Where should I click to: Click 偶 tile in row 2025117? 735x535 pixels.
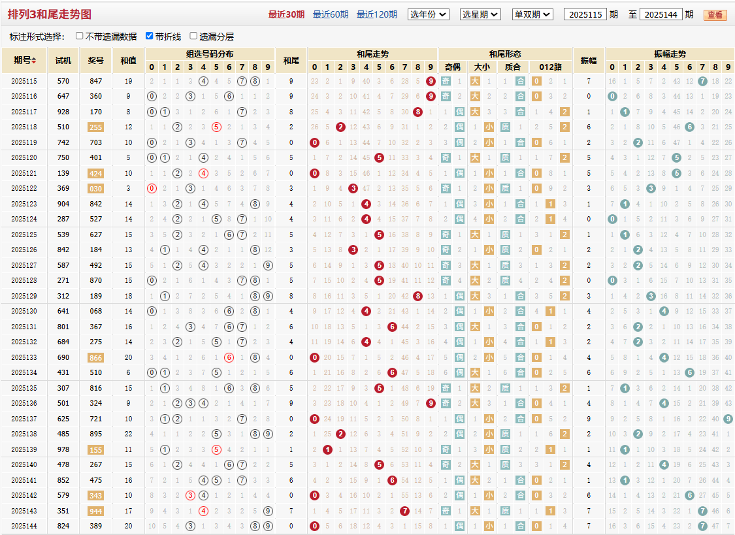pyautogui.click(x=459, y=112)
